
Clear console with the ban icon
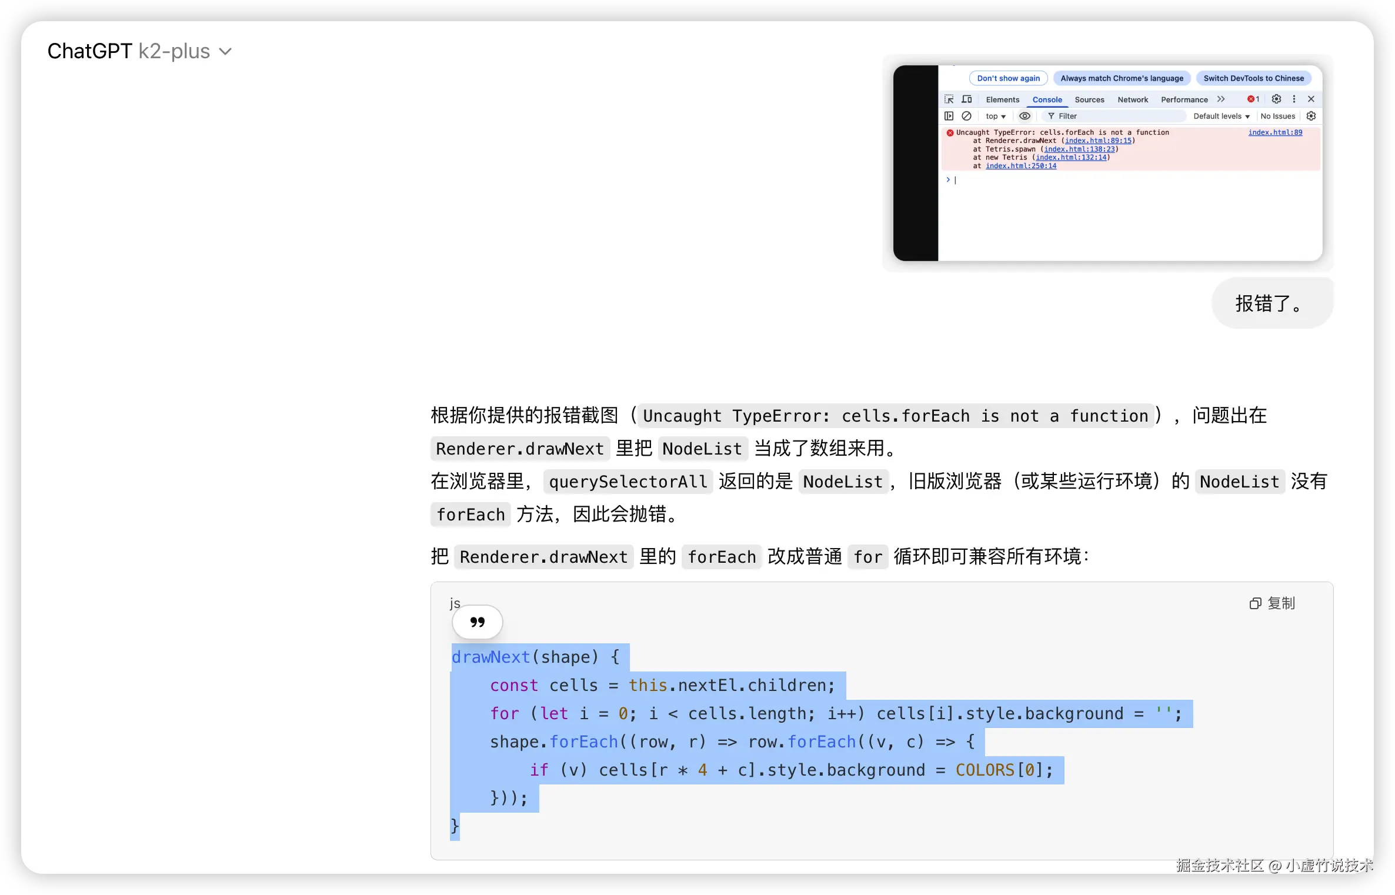pos(966,116)
